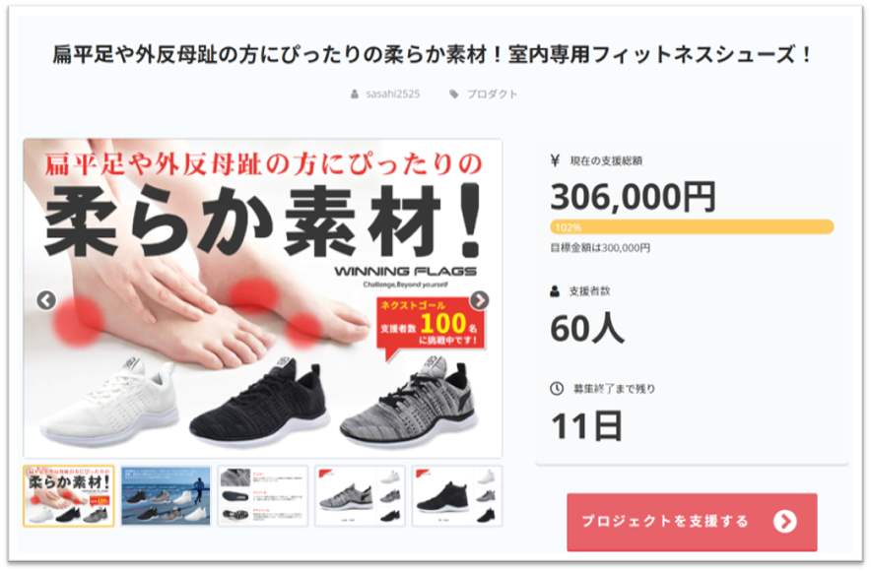The image size is (871, 572).
Task: Click the previous image arrow on slideshow
Action: tap(46, 300)
